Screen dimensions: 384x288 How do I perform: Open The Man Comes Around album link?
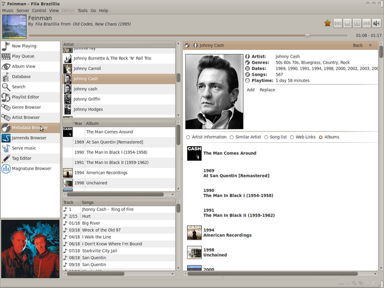(230, 154)
